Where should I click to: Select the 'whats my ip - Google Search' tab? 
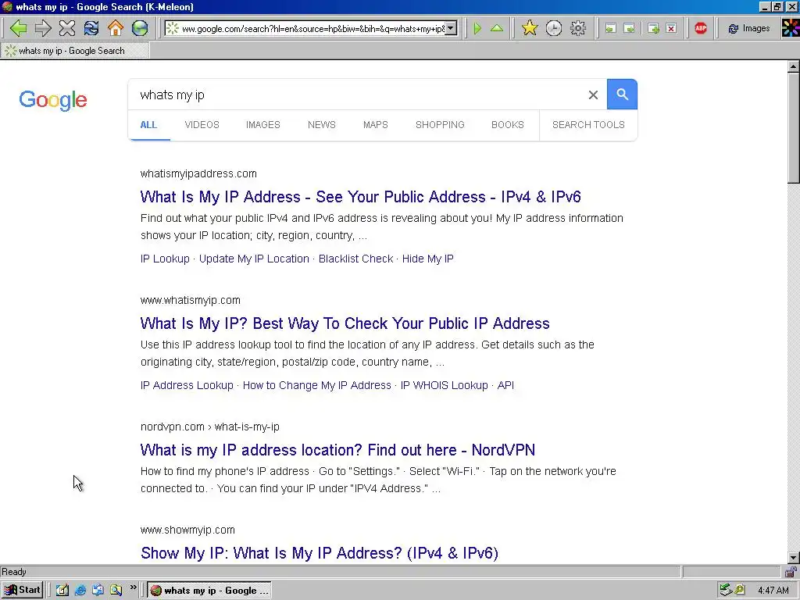[75, 51]
